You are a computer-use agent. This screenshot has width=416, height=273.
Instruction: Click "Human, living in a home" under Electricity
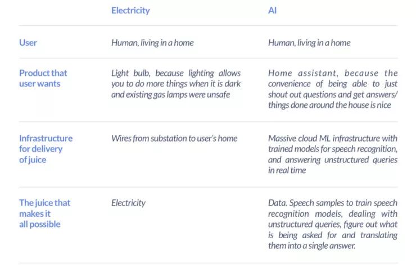[x=152, y=43]
